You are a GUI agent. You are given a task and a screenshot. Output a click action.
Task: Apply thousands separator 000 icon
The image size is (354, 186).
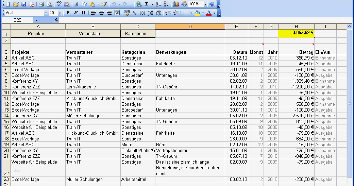(142, 13)
